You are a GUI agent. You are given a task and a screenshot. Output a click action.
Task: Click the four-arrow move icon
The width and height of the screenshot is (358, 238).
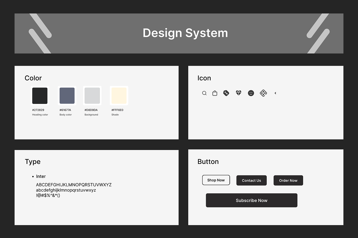(x=263, y=93)
